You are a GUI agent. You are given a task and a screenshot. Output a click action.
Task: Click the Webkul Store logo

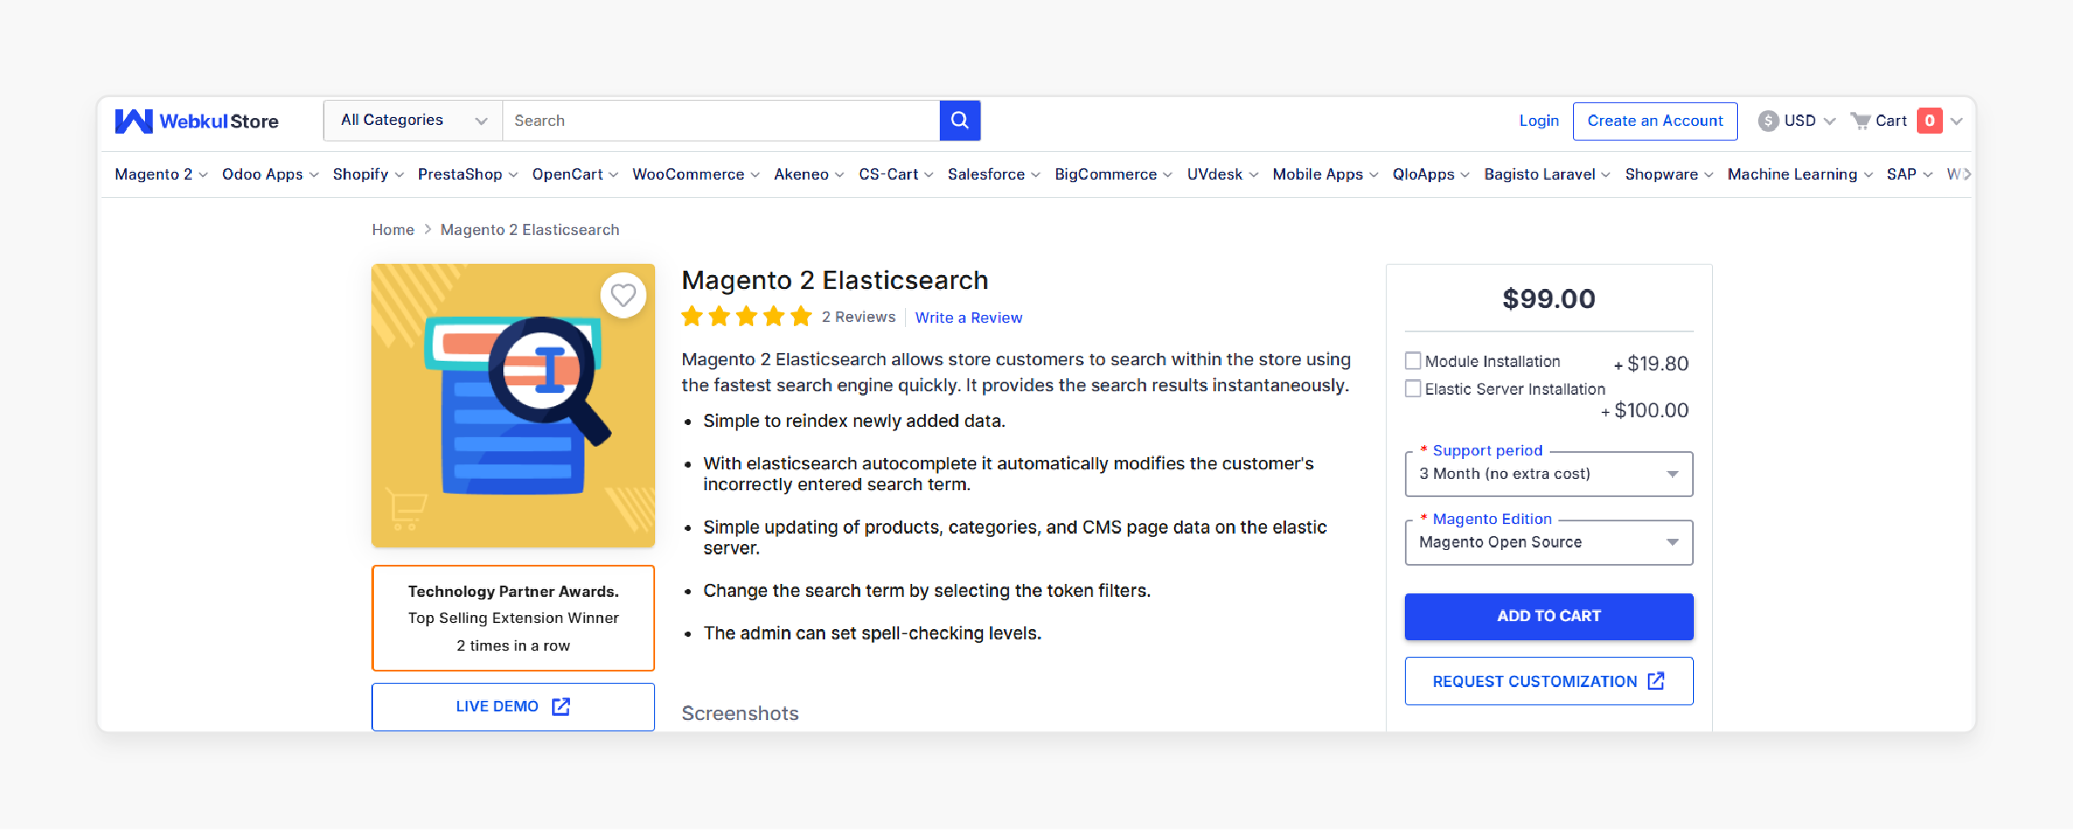coord(197,121)
